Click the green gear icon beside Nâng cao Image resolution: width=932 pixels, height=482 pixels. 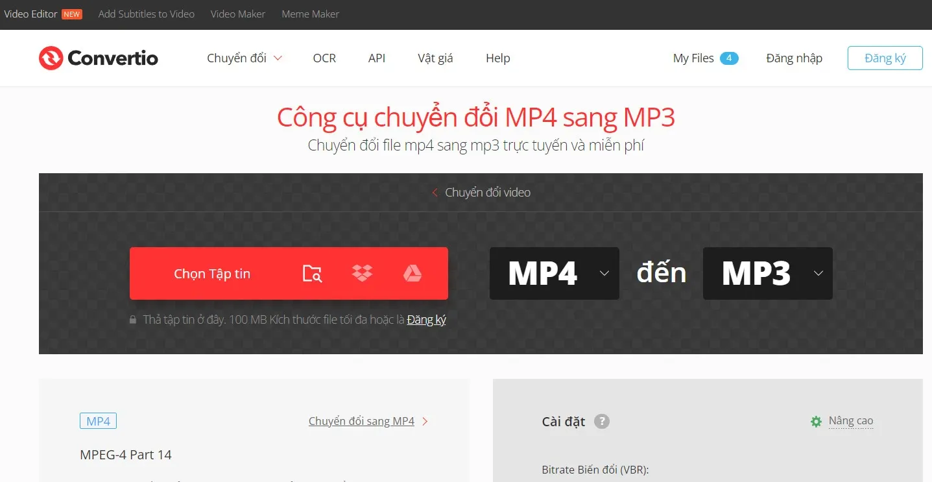(816, 422)
